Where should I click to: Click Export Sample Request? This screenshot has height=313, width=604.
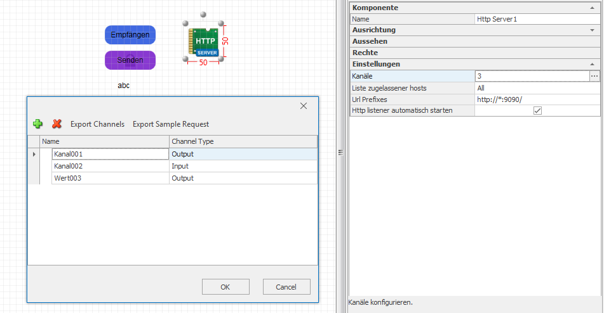click(x=171, y=124)
